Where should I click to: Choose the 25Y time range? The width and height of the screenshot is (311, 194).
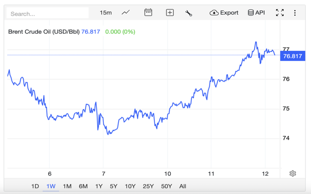148,186
